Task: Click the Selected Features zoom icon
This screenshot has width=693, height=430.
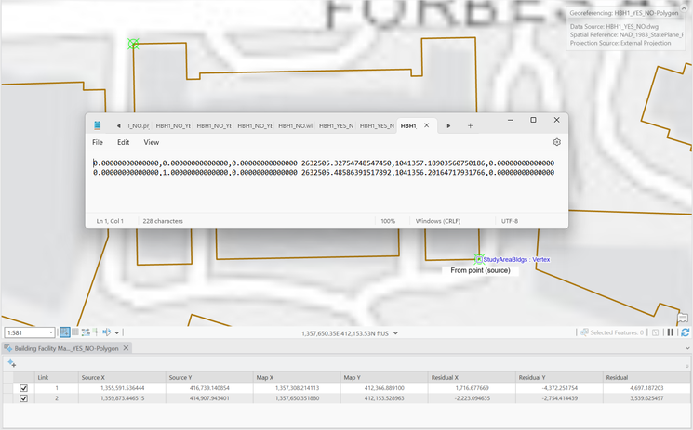Action: [x=584, y=332]
